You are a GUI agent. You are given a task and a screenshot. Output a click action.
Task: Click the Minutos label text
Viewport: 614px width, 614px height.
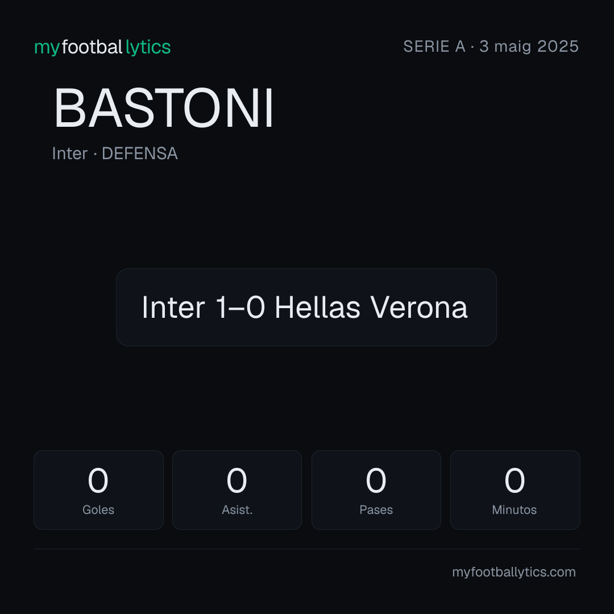pyautogui.click(x=515, y=510)
